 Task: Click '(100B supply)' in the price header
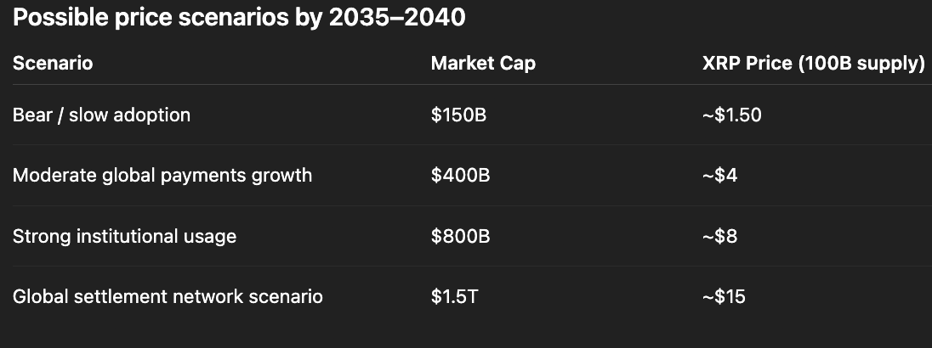pyautogui.click(x=861, y=63)
